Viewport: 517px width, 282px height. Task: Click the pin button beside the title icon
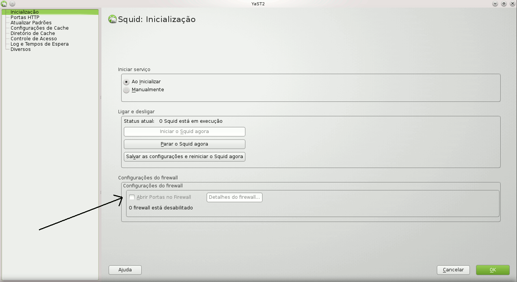tap(12, 3)
